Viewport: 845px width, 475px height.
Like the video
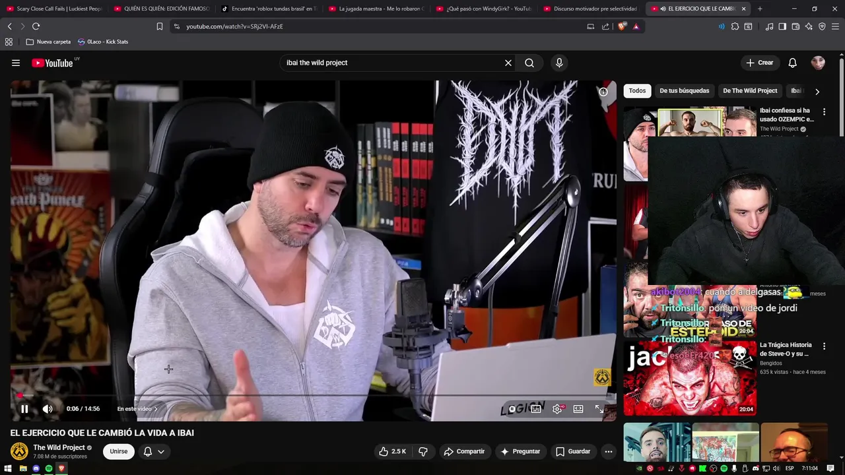(392, 451)
